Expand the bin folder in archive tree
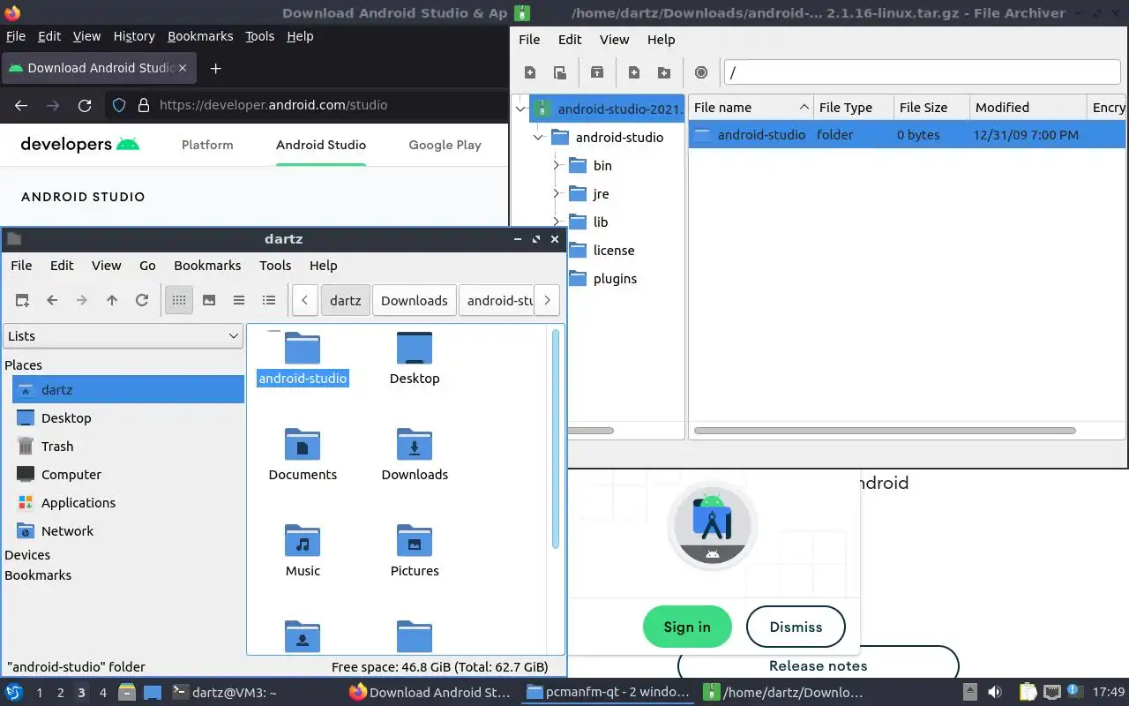The image size is (1129, 706). [556, 166]
